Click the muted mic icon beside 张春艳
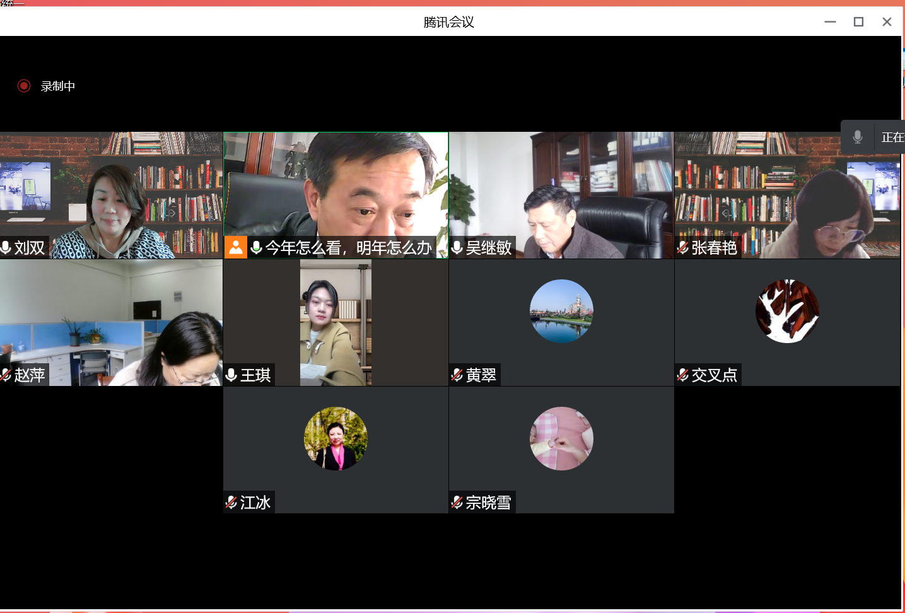 coord(683,248)
